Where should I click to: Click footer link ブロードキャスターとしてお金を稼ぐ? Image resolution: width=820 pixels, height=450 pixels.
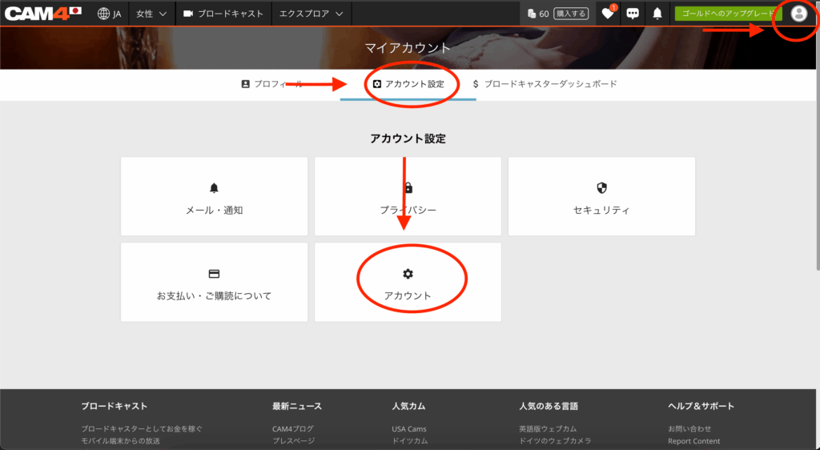tap(142, 428)
